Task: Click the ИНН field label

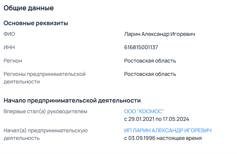Action: (x=9, y=48)
